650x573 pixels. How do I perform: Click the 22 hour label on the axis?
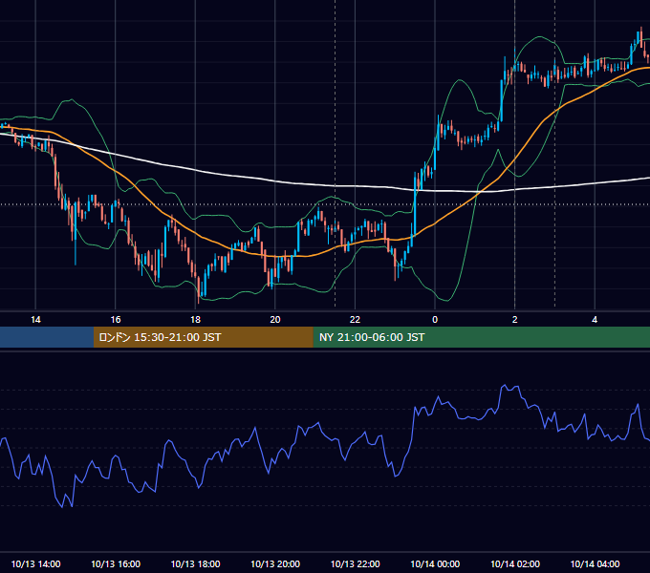point(355,320)
